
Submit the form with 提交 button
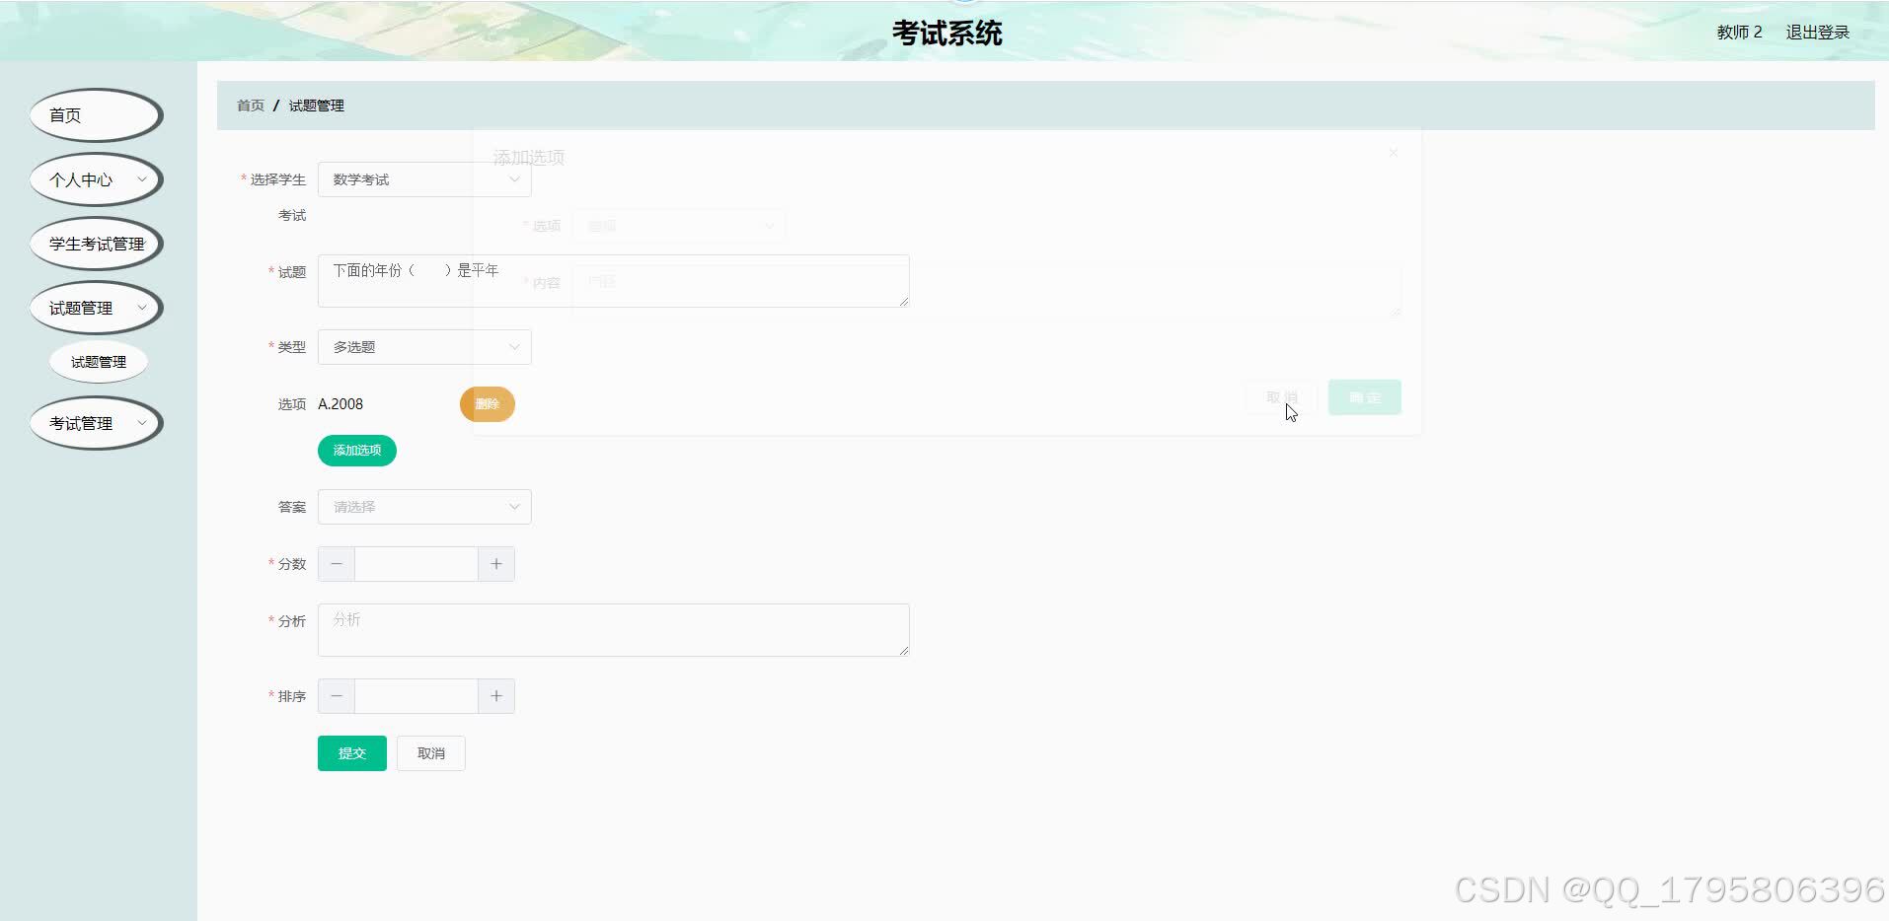tap(352, 753)
